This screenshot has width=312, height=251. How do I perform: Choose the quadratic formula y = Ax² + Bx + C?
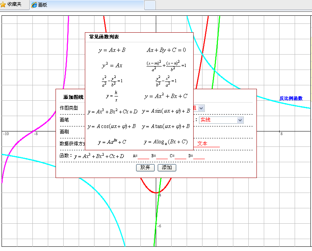pyautogui.click(x=166, y=96)
